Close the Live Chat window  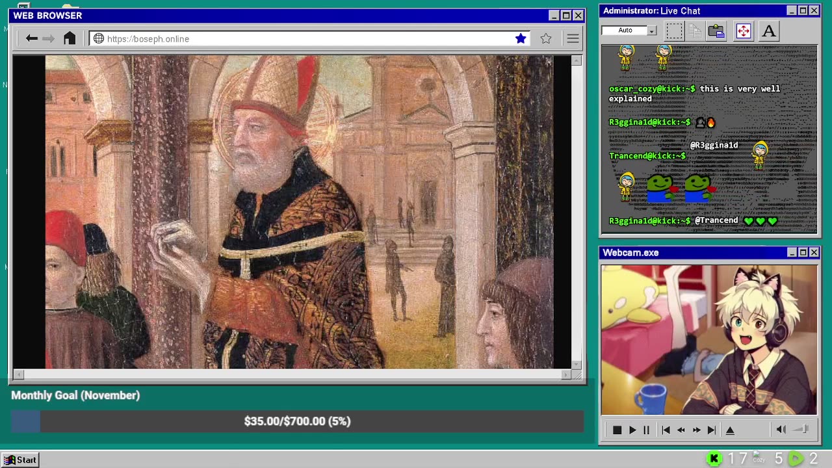tap(814, 10)
